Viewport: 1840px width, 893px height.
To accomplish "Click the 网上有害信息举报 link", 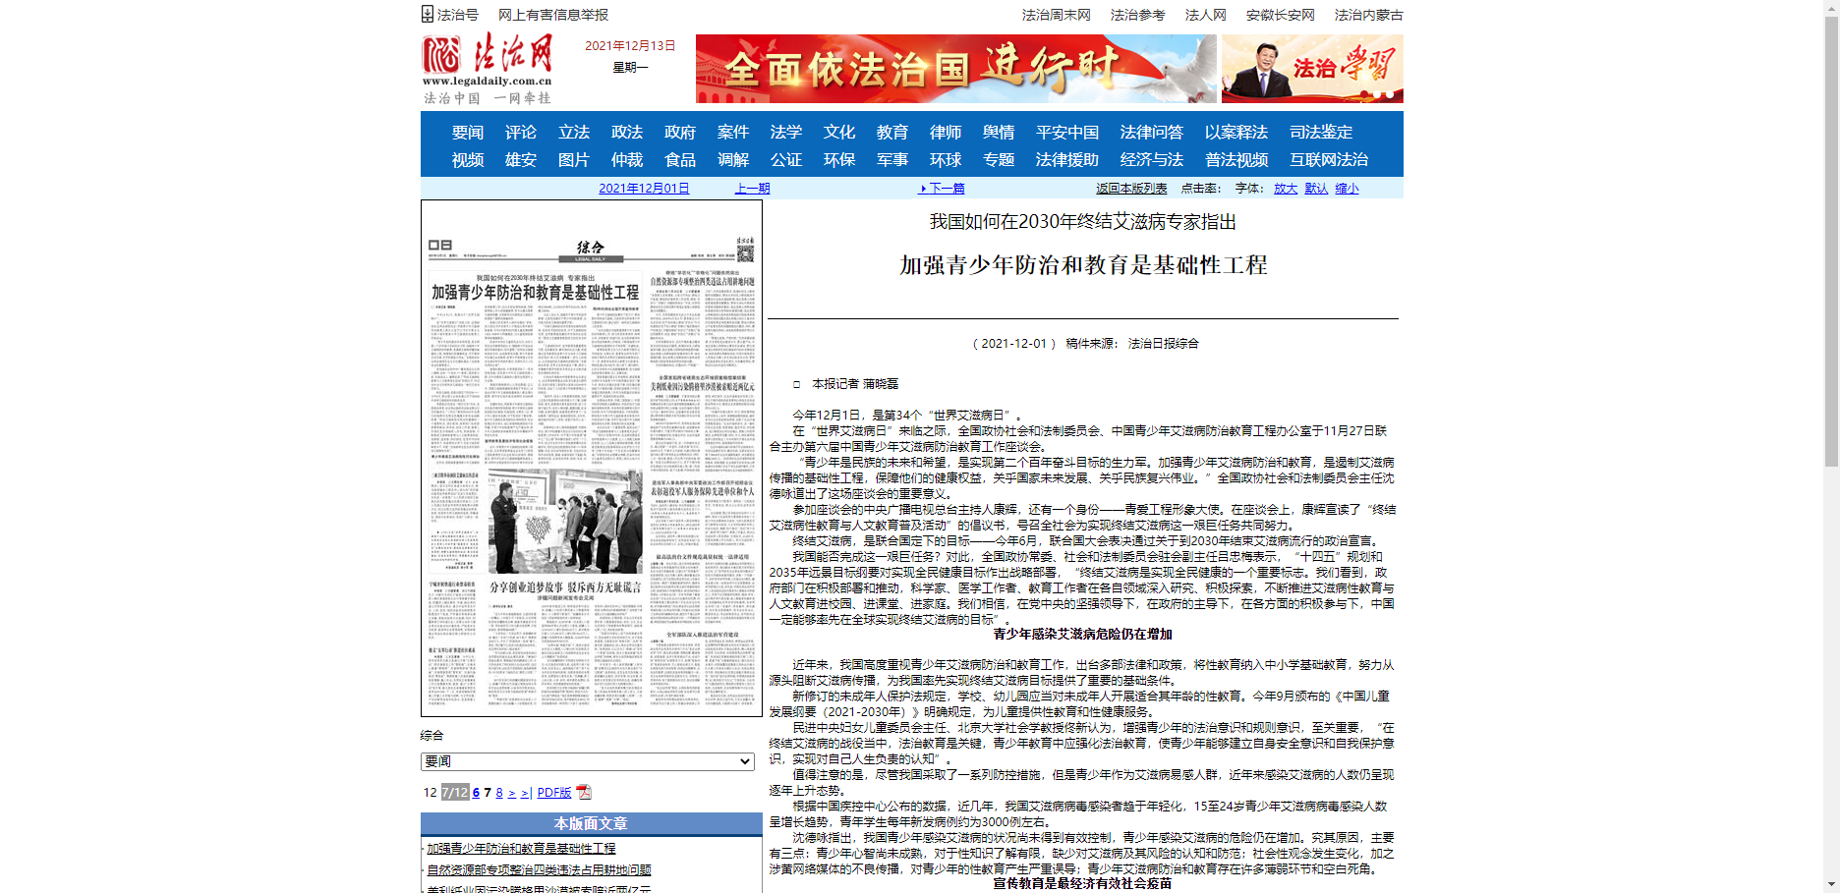I will point(553,15).
